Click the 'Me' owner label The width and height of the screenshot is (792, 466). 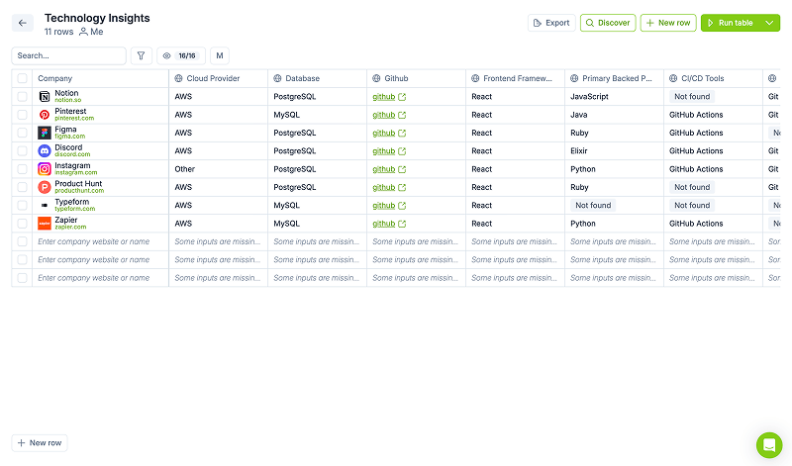[x=96, y=32]
